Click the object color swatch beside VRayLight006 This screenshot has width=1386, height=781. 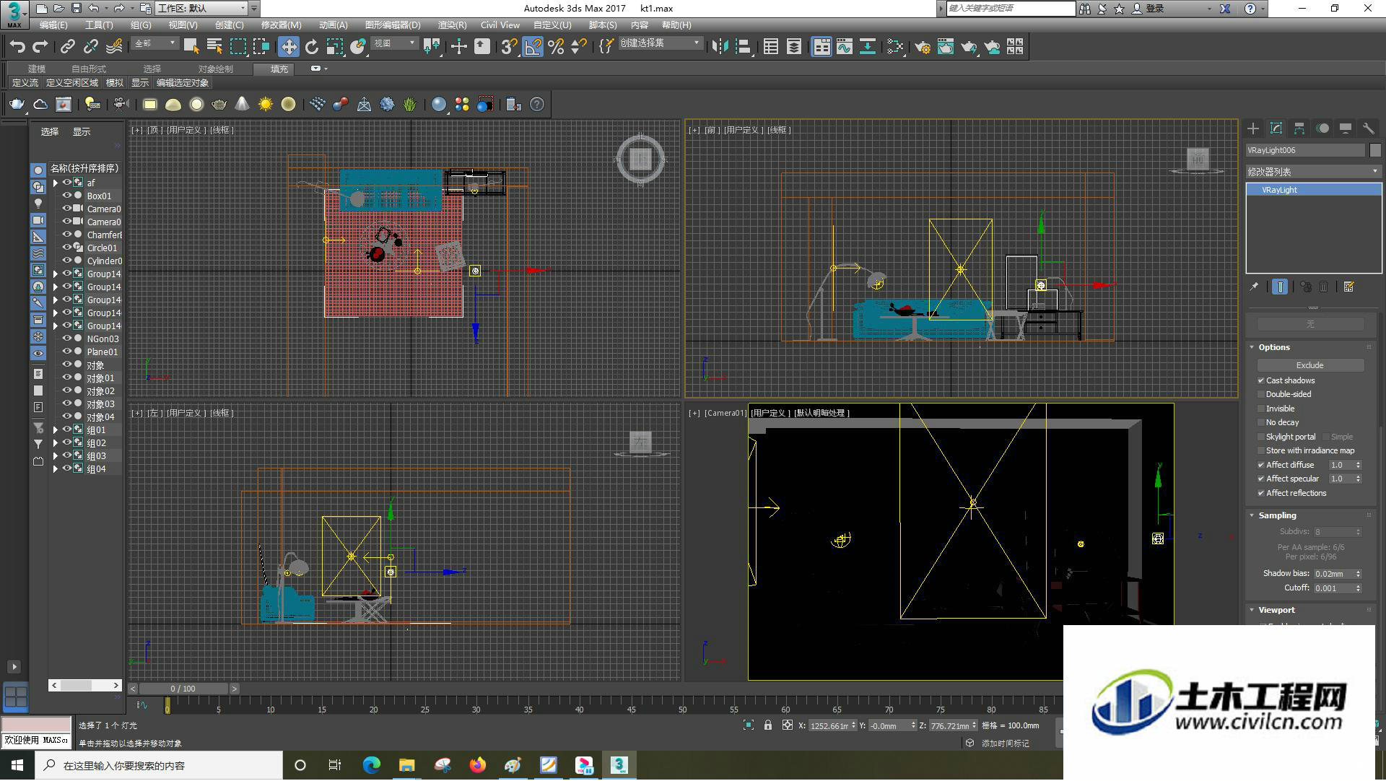point(1375,150)
